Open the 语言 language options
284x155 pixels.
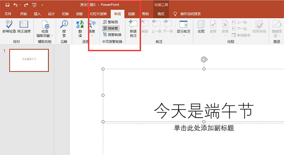pyautogui.click(x=92, y=29)
